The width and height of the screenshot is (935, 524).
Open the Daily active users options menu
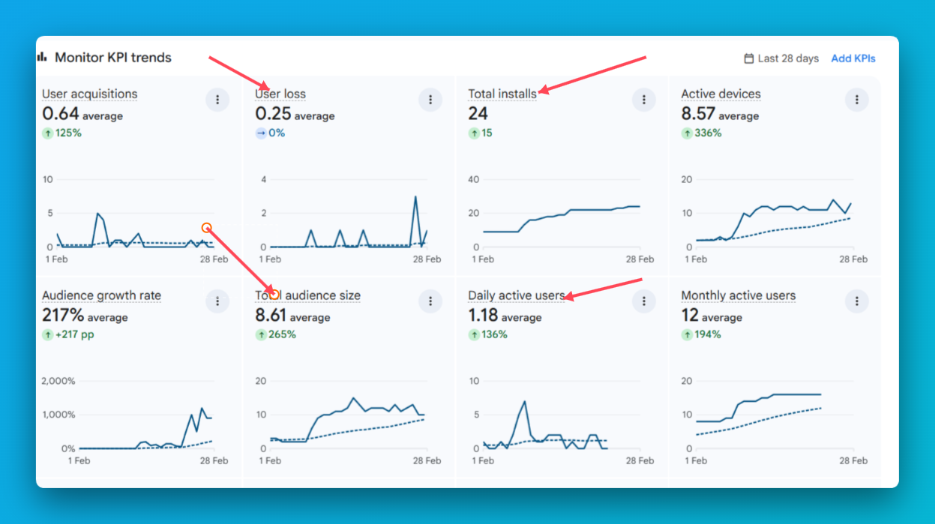coord(643,301)
